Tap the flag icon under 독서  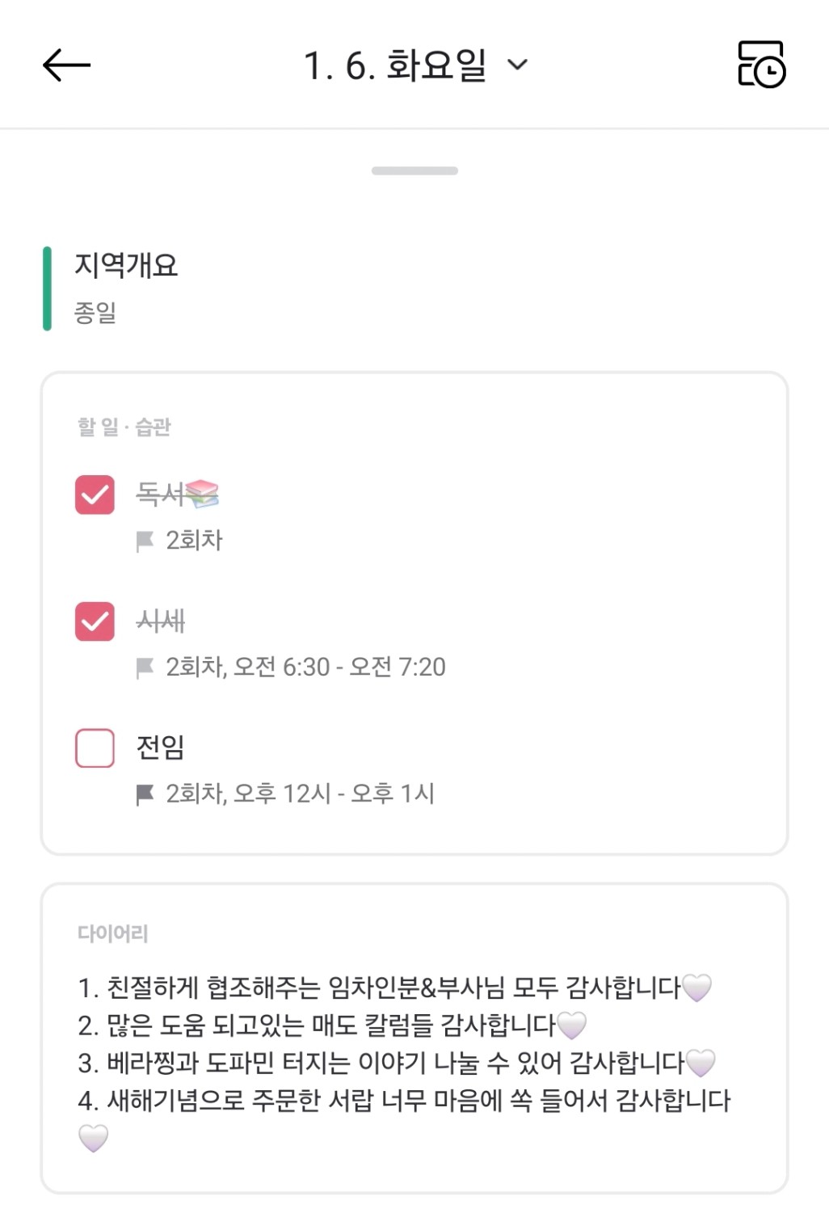pyautogui.click(x=145, y=541)
